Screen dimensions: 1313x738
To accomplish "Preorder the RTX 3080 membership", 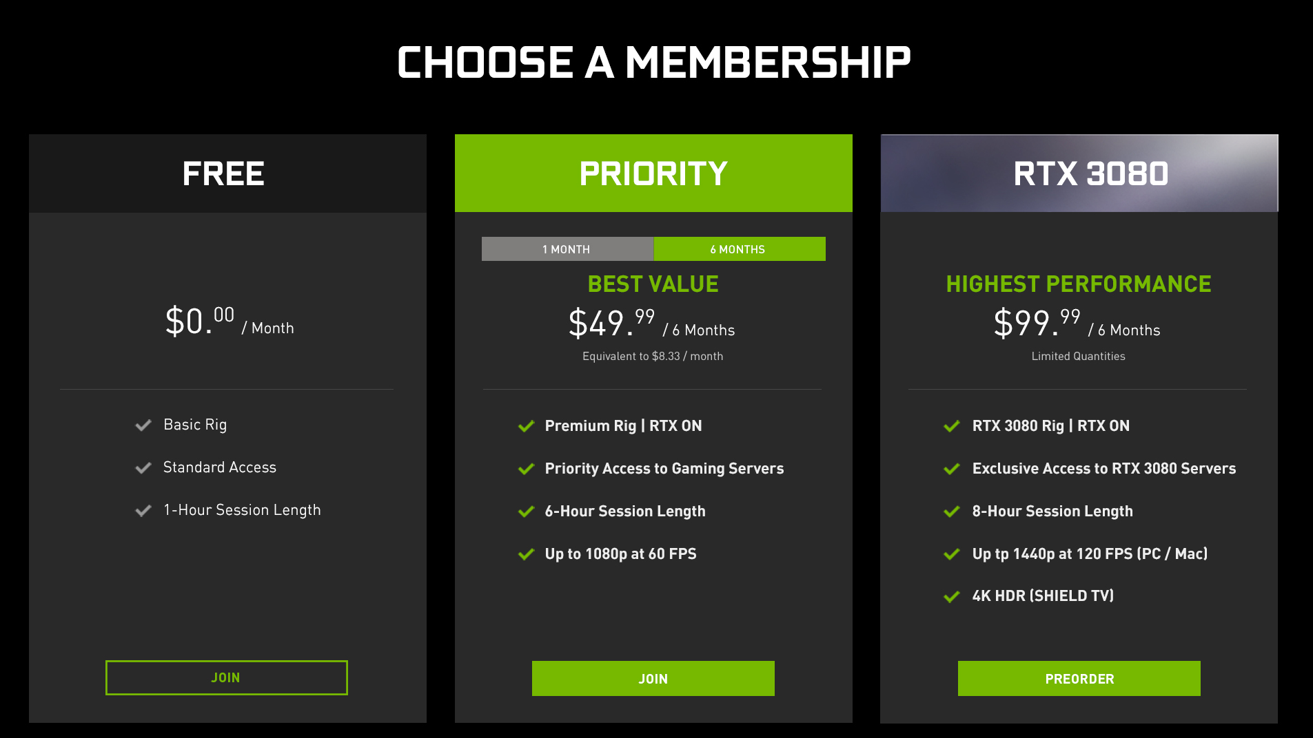I will point(1079,679).
